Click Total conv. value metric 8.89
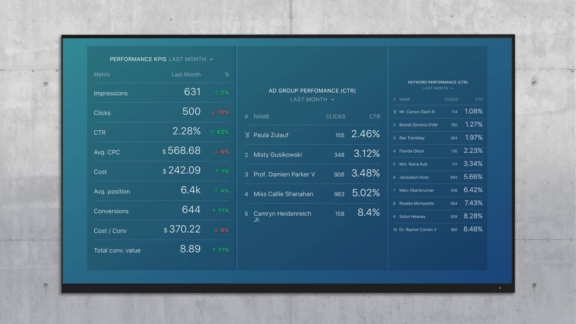The image size is (576, 324). [190, 249]
